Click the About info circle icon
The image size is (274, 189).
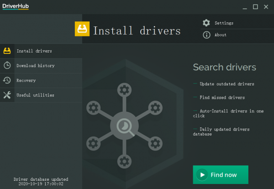(206, 35)
